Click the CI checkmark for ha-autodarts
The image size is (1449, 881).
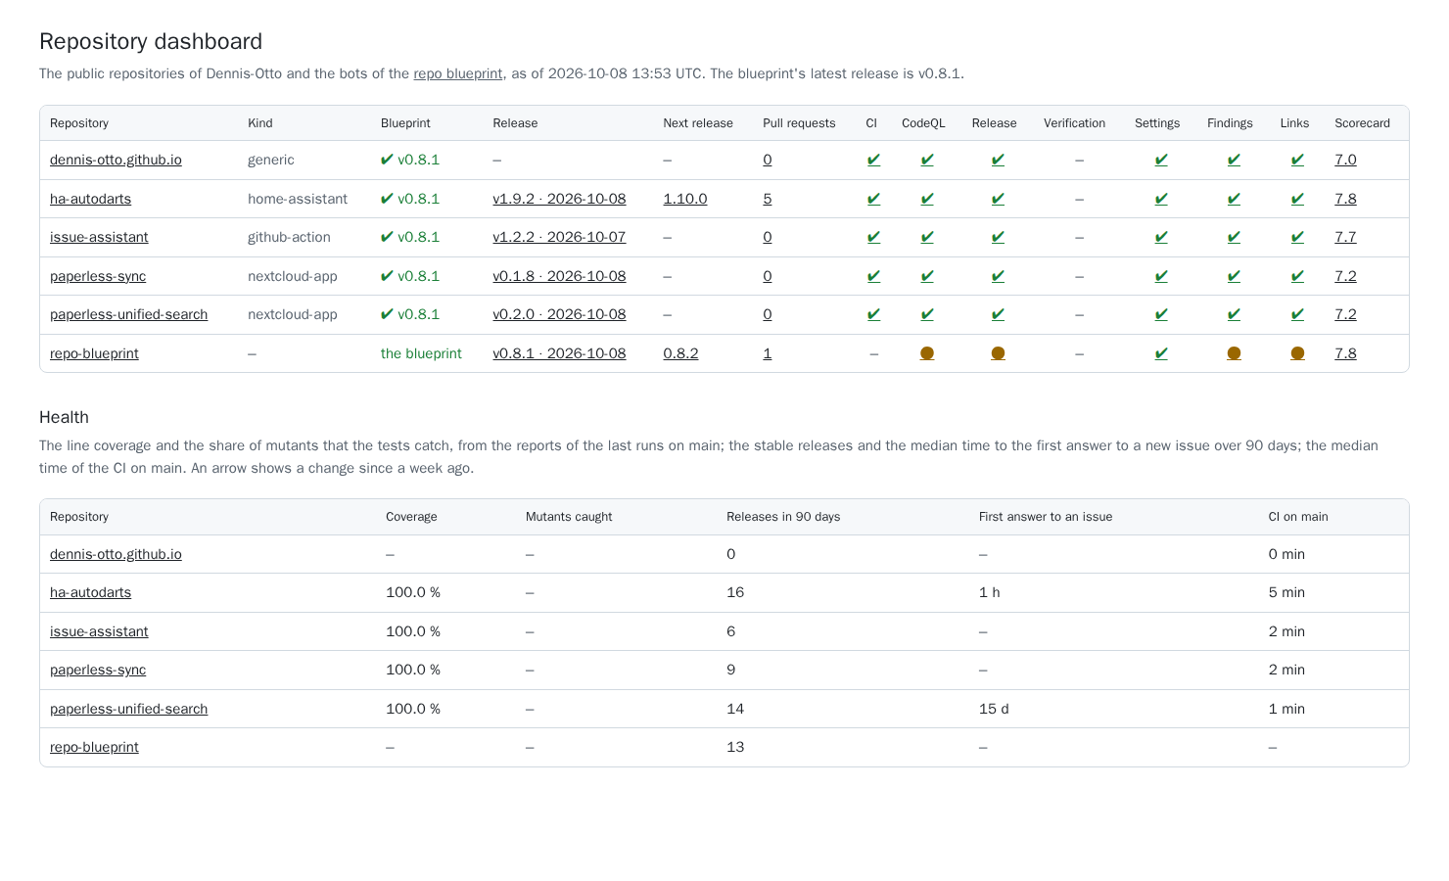point(873,199)
